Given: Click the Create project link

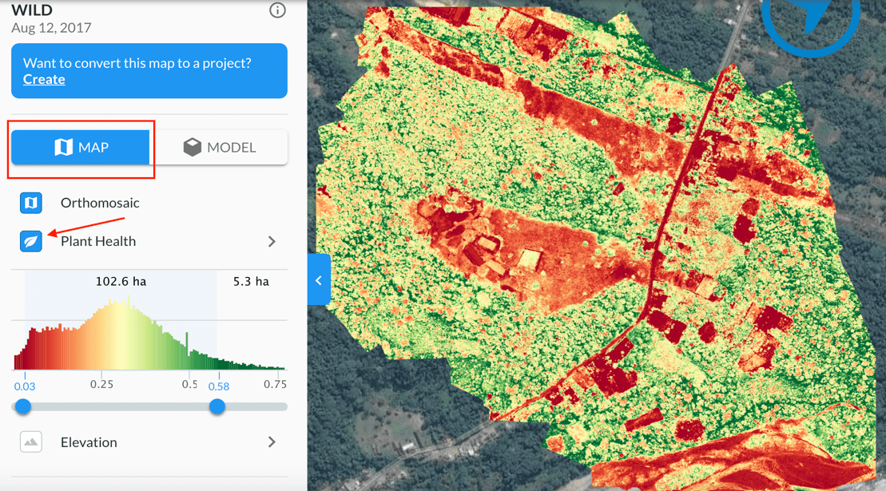Looking at the screenshot, I should pos(44,80).
